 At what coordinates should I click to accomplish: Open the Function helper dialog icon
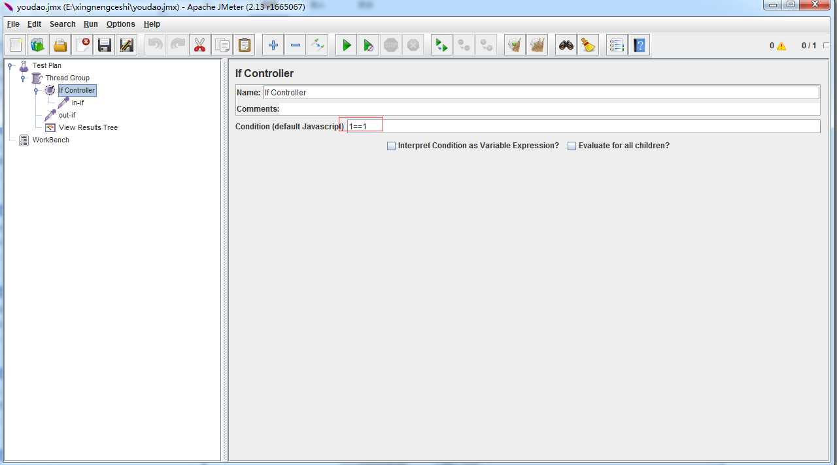tap(617, 45)
